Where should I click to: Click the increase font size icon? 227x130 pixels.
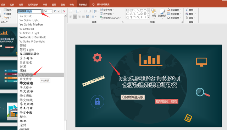pos(55,11)
